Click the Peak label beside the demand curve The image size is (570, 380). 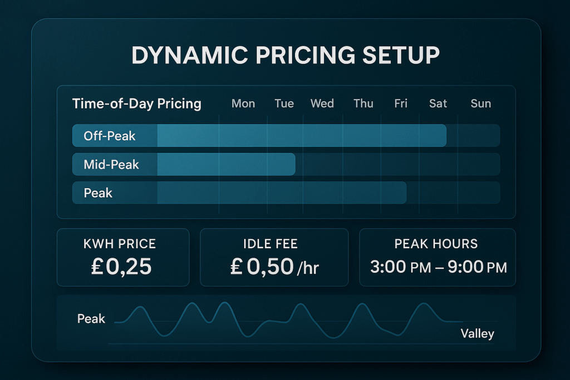click(91, 319)
